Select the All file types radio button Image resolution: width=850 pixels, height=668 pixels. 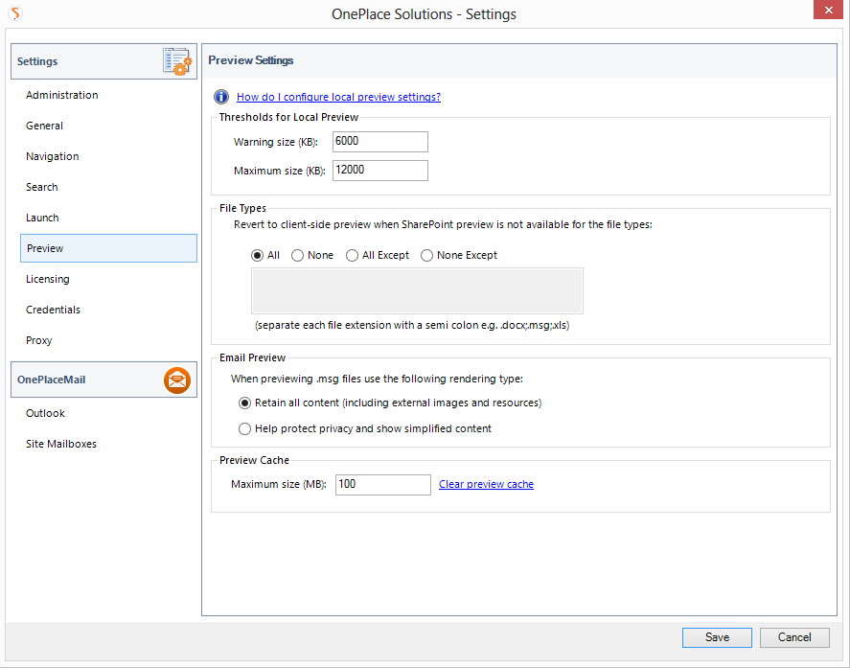(x=257, y=256)
